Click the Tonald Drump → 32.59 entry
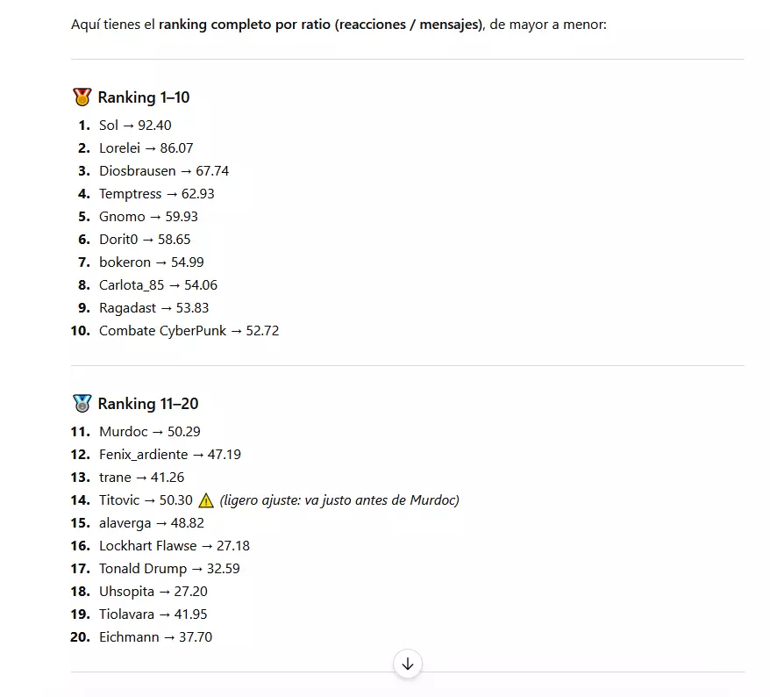The width and height of the screenshot is (770, 697). tap(169, 569)
